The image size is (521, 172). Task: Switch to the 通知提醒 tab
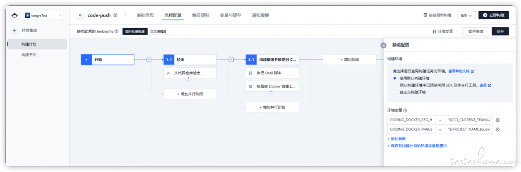[260, 15]
